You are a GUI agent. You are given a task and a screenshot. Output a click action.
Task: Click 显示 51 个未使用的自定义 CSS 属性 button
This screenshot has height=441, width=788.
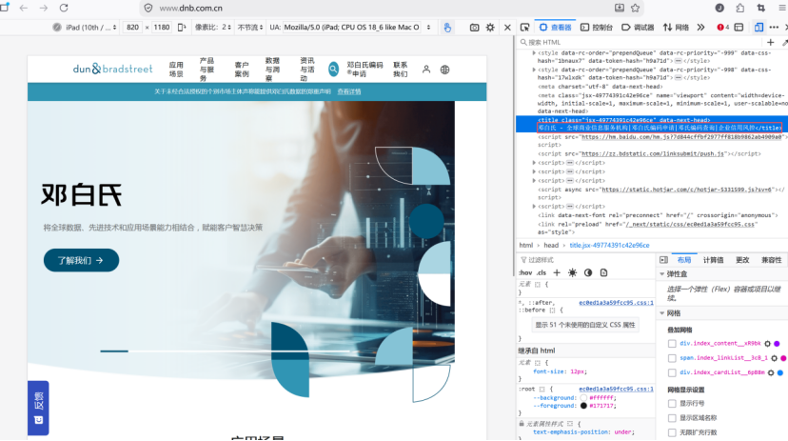coord(585,325)
